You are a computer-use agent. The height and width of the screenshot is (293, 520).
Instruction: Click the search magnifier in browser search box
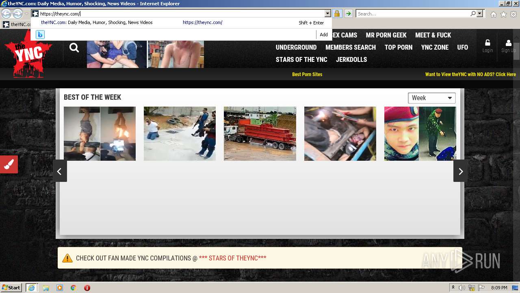click(473, 14)
